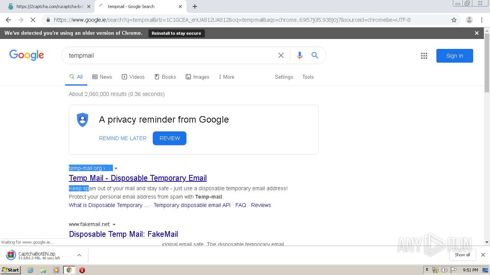
Task: Close the downloads bar
Action: [x=483, y=255]
